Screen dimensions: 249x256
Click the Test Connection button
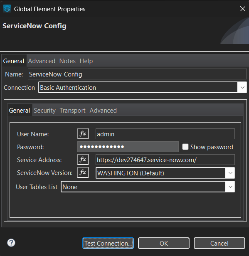(x=108, y=243)
